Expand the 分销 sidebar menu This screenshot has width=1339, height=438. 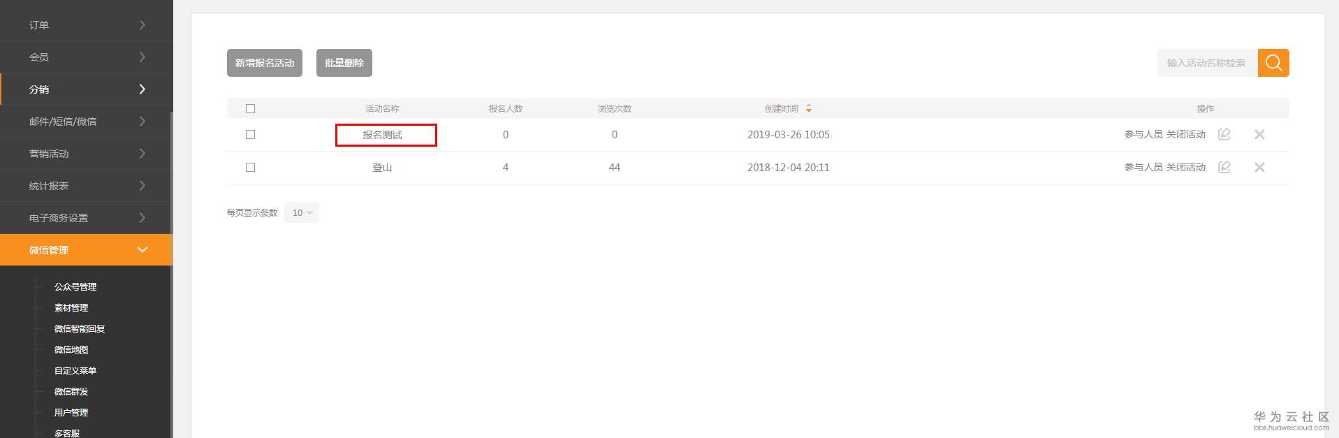coord(87,89)
